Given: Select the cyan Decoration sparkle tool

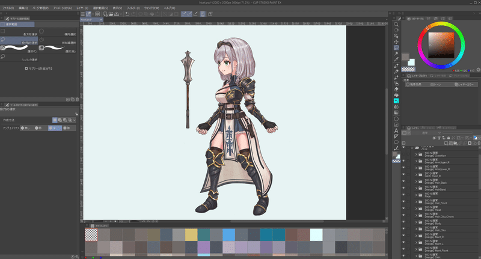Looking at the screenshot, I should 396,101.
